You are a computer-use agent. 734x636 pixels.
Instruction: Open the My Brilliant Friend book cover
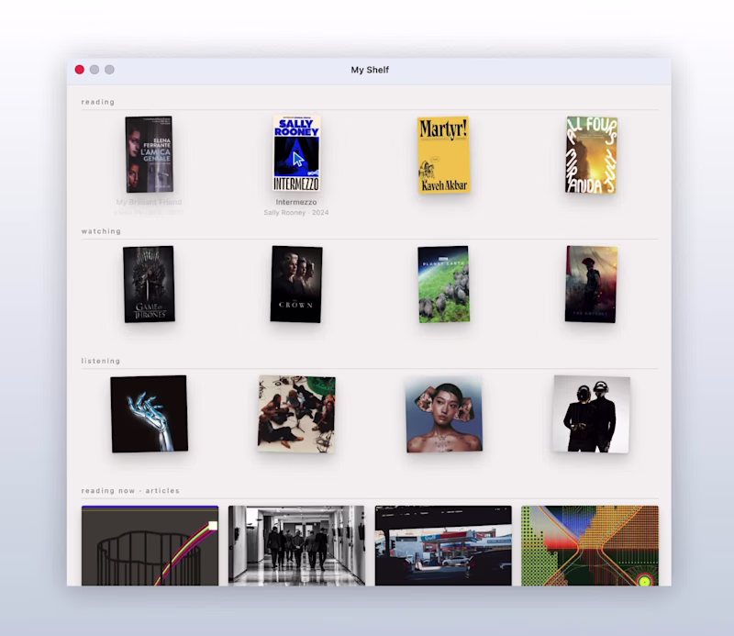click(x=150, y=154)
